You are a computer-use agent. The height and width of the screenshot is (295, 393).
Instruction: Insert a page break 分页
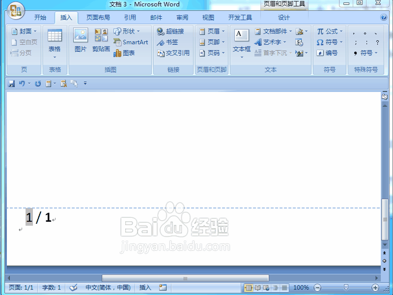(22, 53)
